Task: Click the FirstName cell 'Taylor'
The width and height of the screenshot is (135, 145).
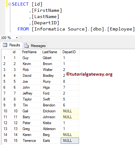Action: pyautogui.click(x=30, y=99)
